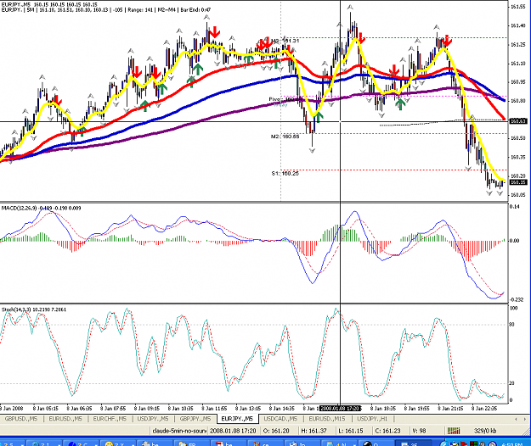Open the EURUSD.,M5 chart tab

click(65, 419)
